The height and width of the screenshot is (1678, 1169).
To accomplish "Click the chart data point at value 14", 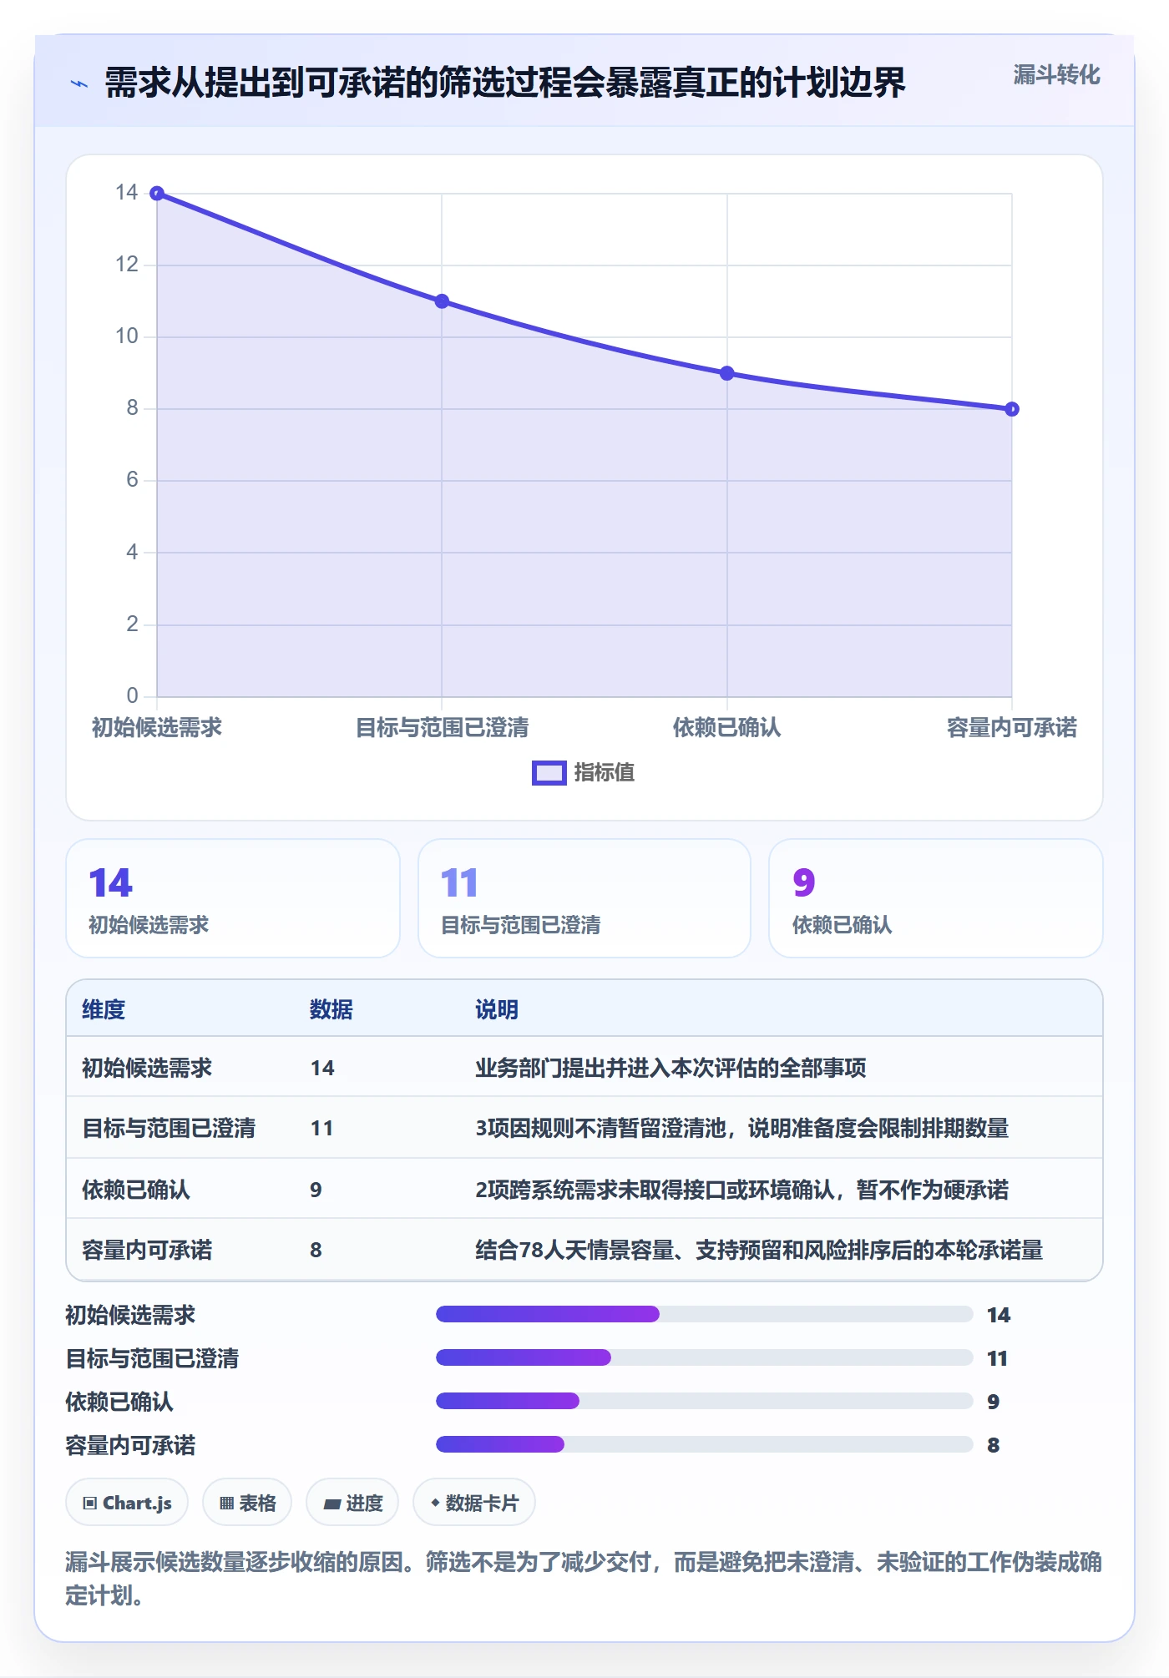I will pos(157,194).
